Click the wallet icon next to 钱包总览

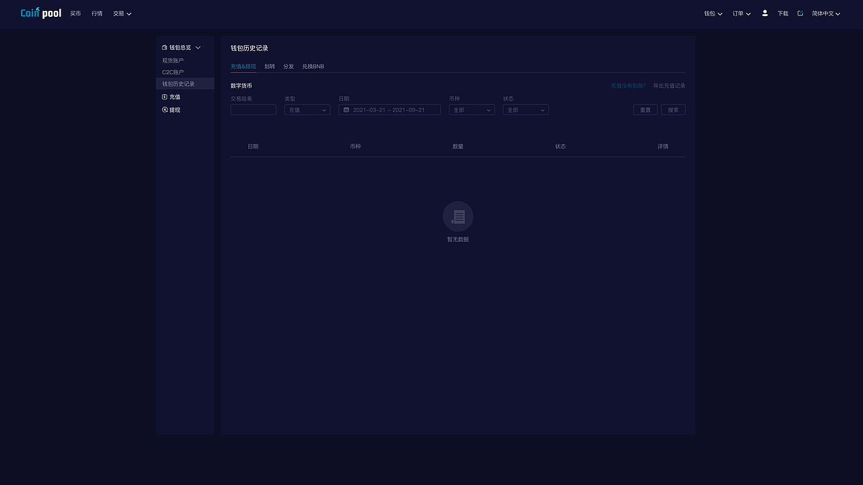165,48
